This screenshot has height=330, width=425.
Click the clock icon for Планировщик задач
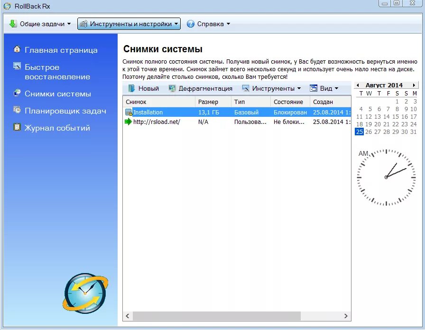[17, 110]
